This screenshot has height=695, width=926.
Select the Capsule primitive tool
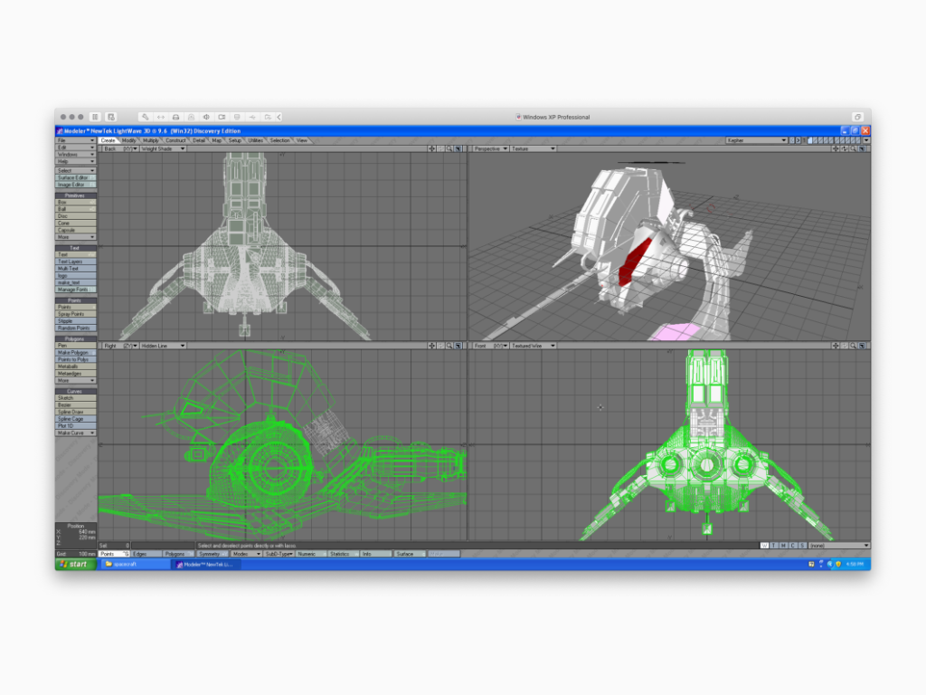(x=76, y=231)
